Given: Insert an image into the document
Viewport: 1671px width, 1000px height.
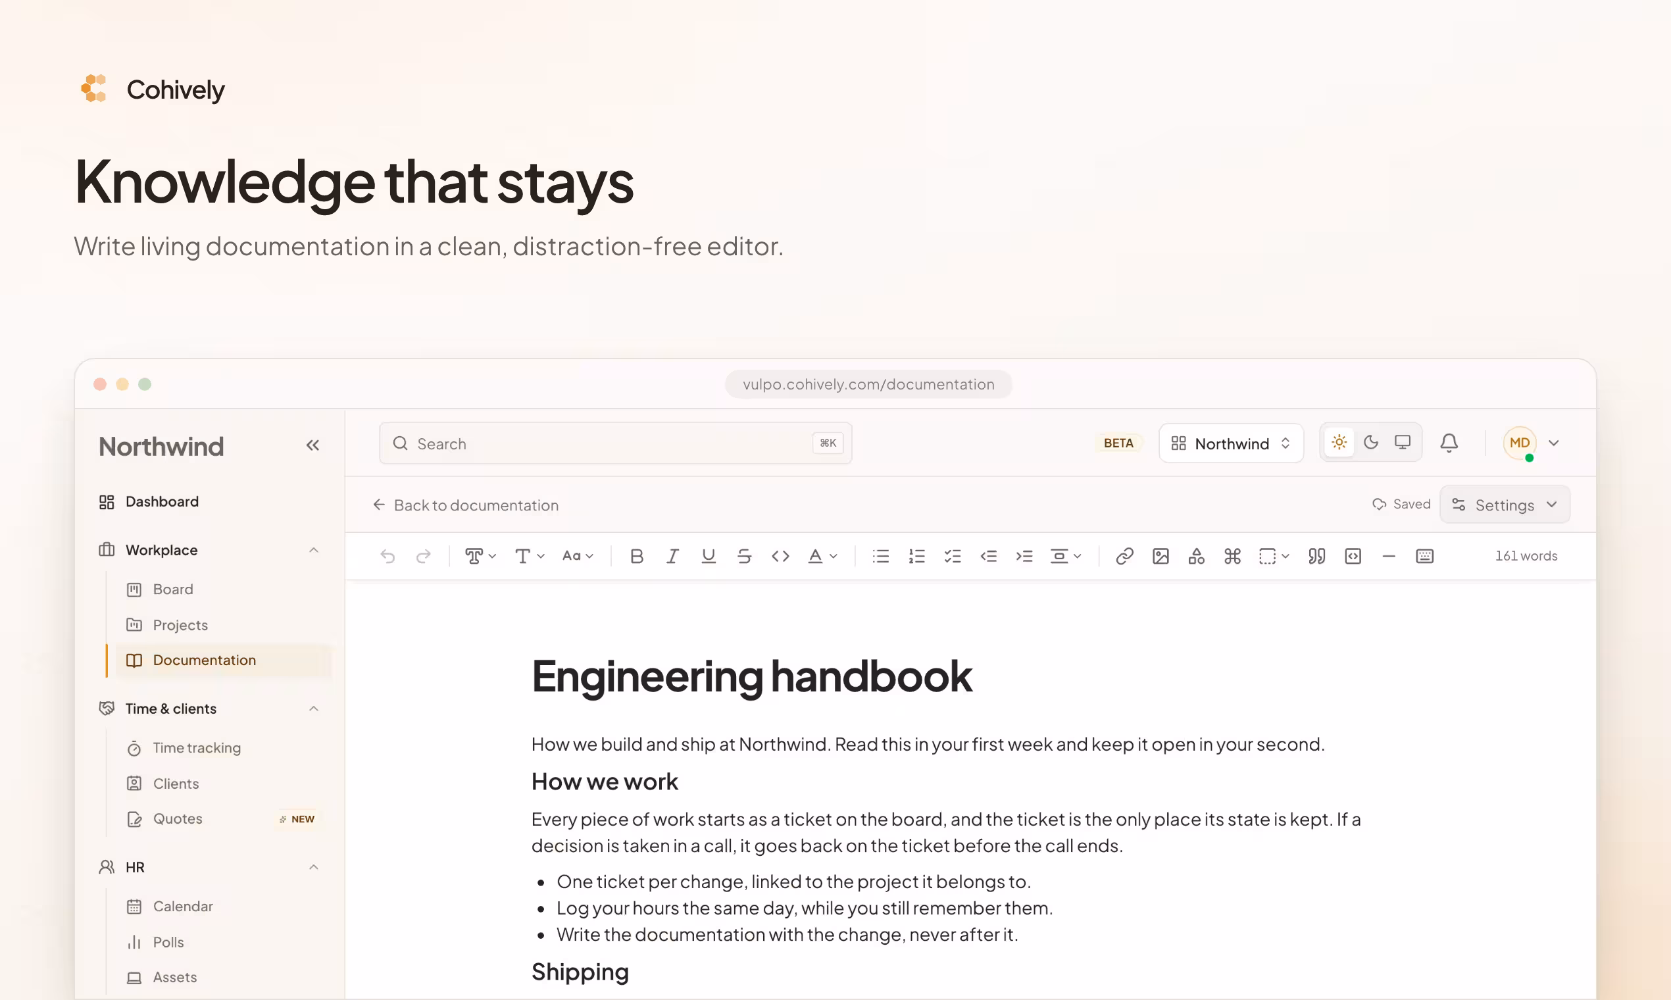Looking at the screenshot, I should click(1160, 556).
